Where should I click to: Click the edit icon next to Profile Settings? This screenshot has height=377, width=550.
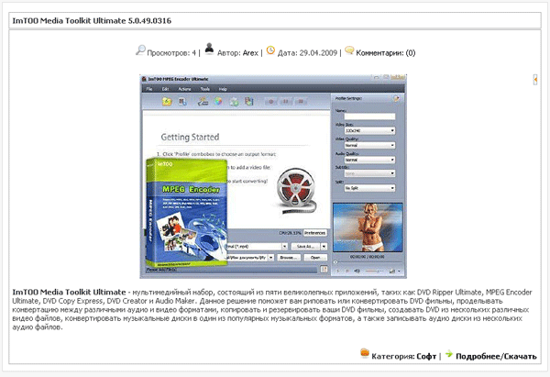(396, 99)
